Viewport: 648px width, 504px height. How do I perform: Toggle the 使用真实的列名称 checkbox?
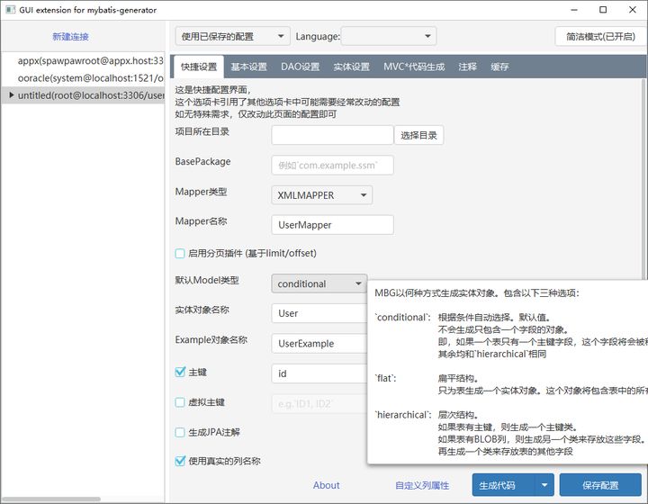click(x=180, y=461)
